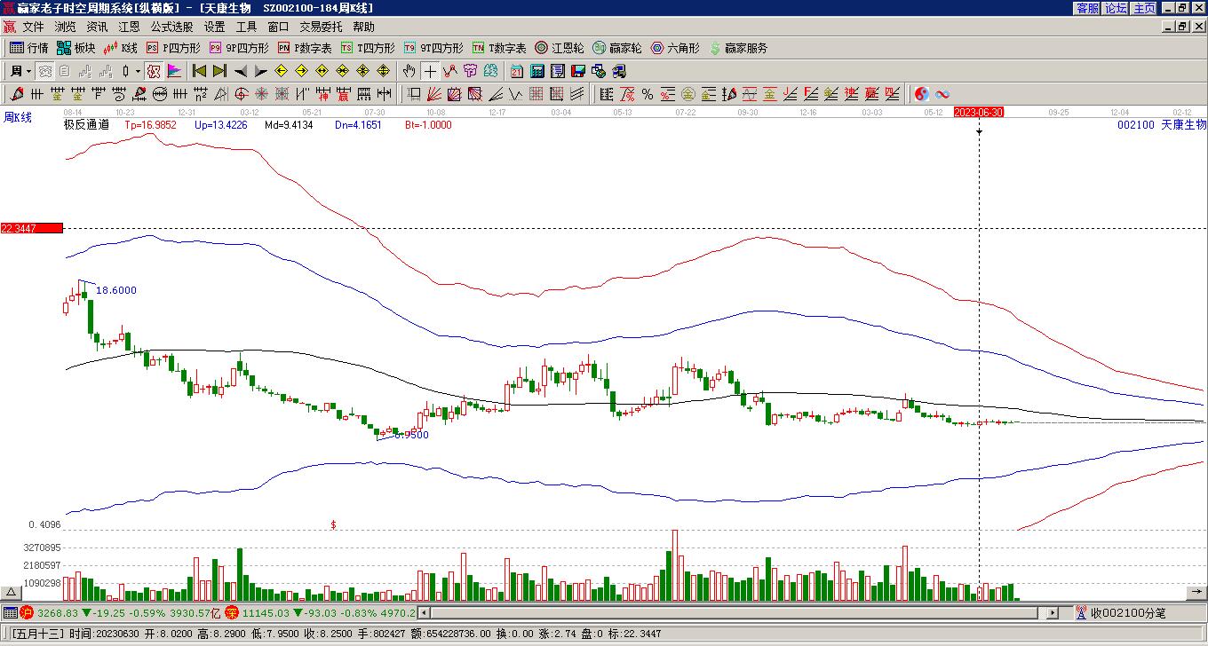Click the yin-yang taiji icon

click(922, 94)
